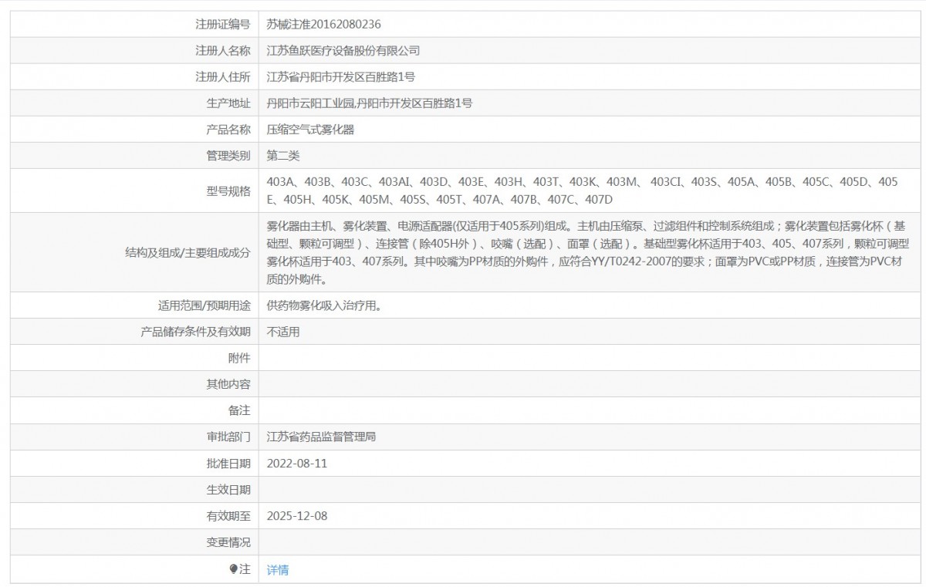Click the 适用范围/预期用途 label
The width and height of the screenshot is (926, 587).
(x=203, y=305)
